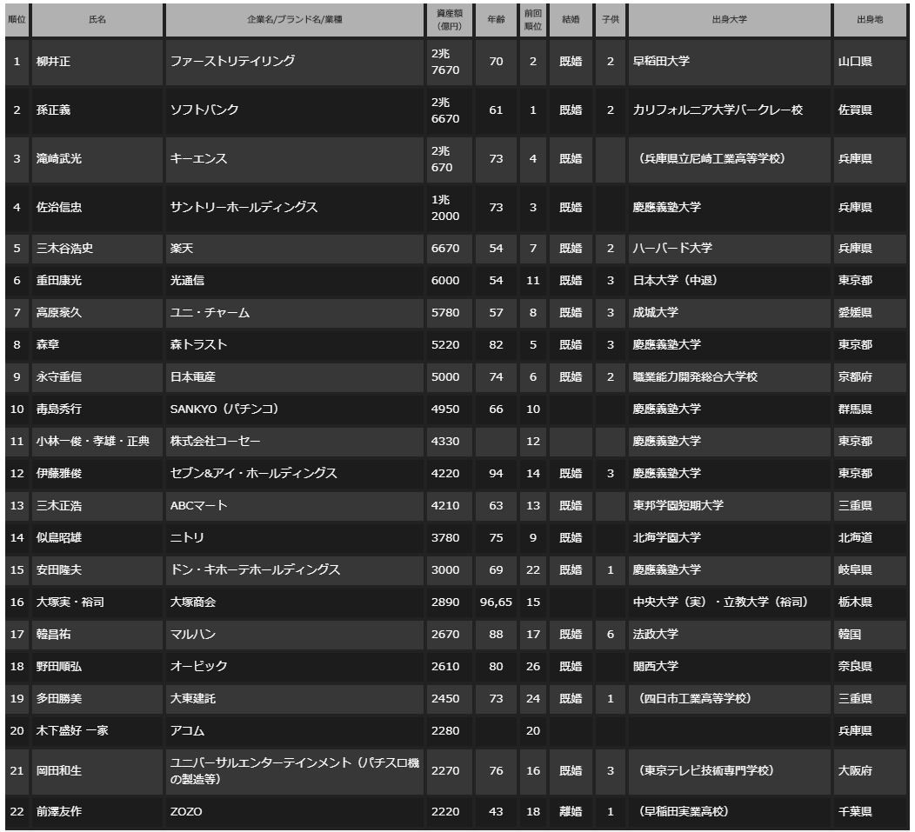Click the company cell 楽天

(x=295, y=248)
